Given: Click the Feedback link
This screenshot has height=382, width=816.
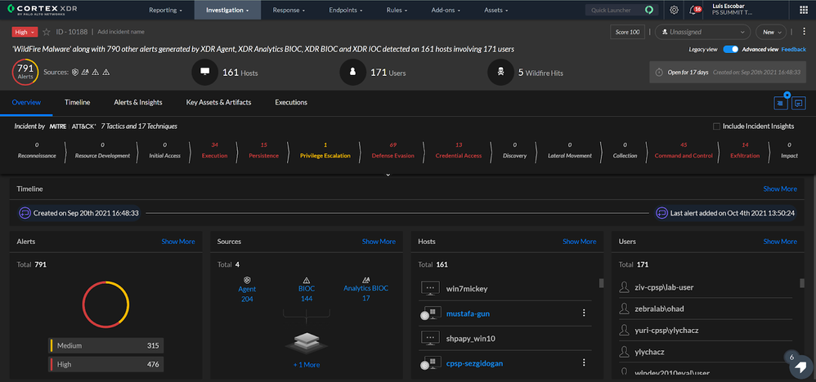Looking at the screenshot, I should (x=793, y=49).
